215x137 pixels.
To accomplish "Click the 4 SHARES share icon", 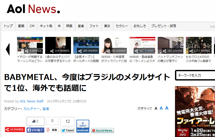I will tap(27, 51).
